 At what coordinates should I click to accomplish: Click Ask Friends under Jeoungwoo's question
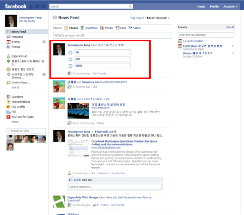pos(99,74)
